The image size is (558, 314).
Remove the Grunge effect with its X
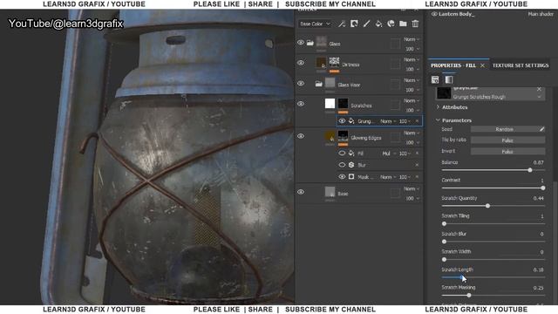click(x=417, y=121)
